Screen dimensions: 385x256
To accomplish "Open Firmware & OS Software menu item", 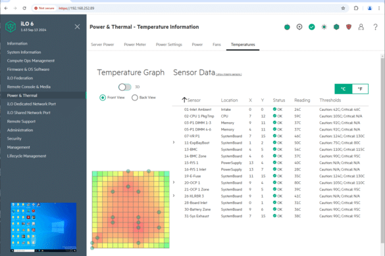I will (28, 70).
